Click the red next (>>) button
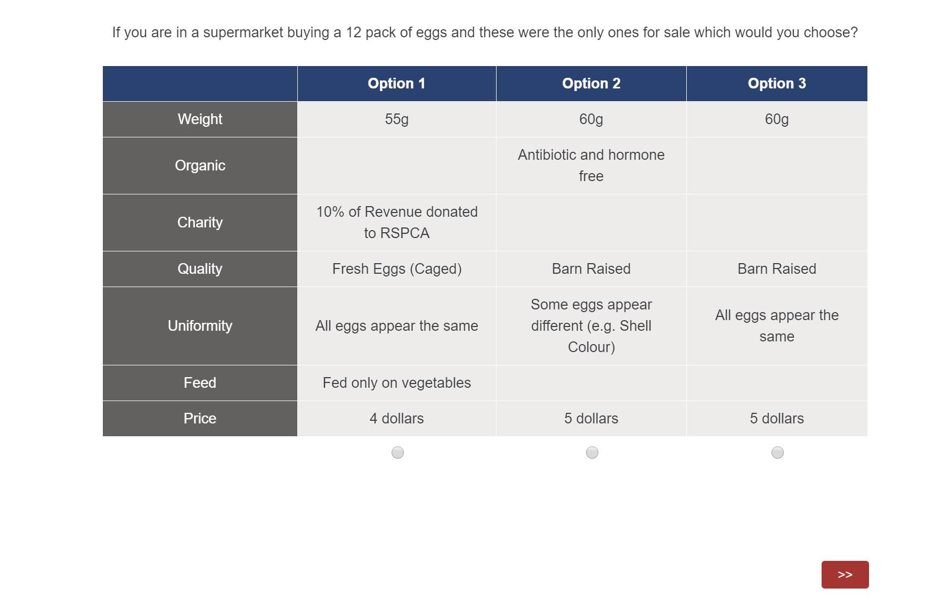This screenshot has width=950, height=604. coord(845,574)
